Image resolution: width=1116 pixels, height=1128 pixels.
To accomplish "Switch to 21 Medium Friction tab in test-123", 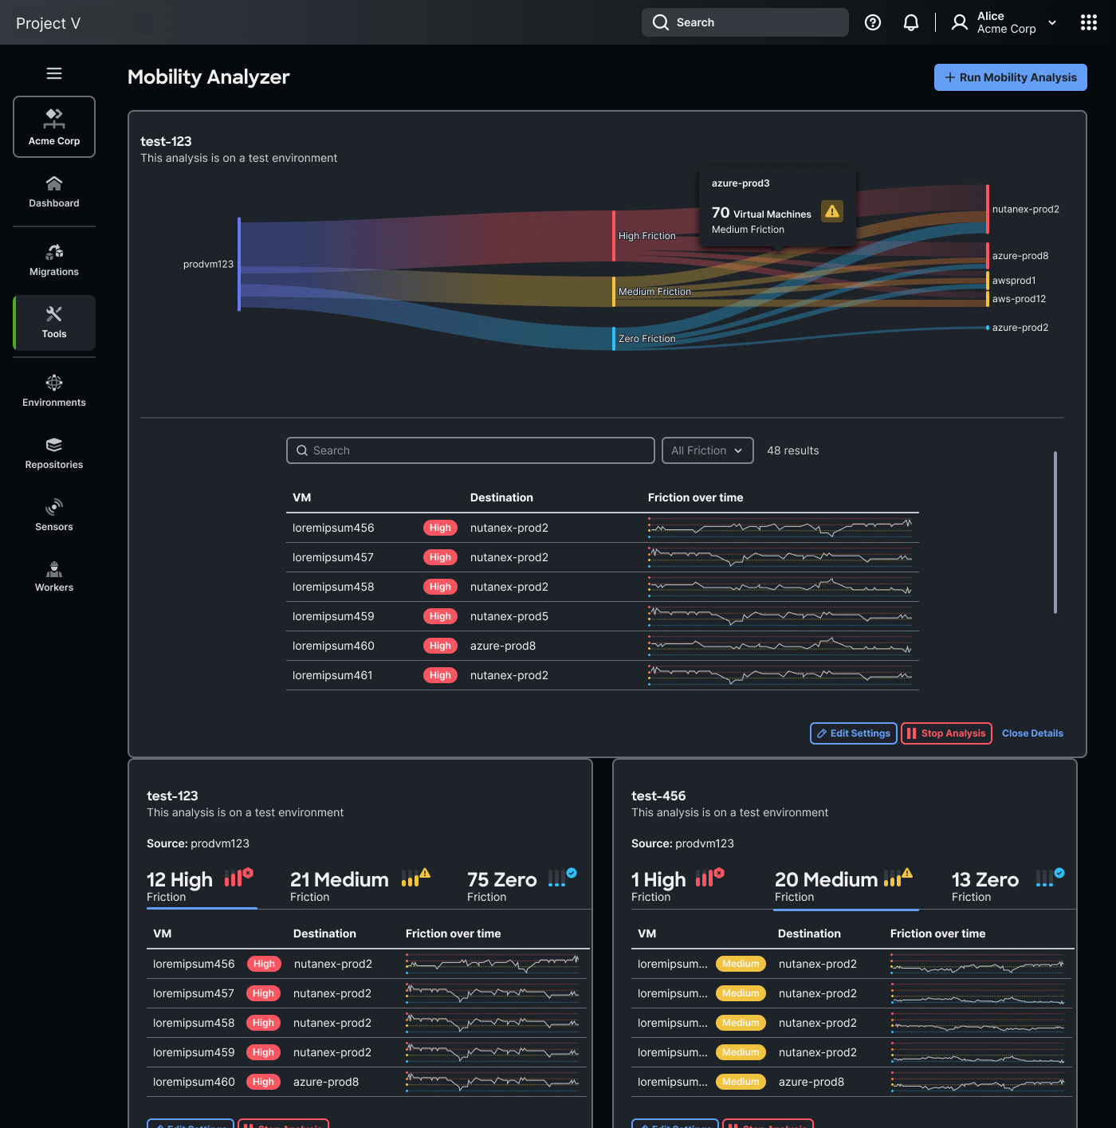I will [x=360, y=886].
